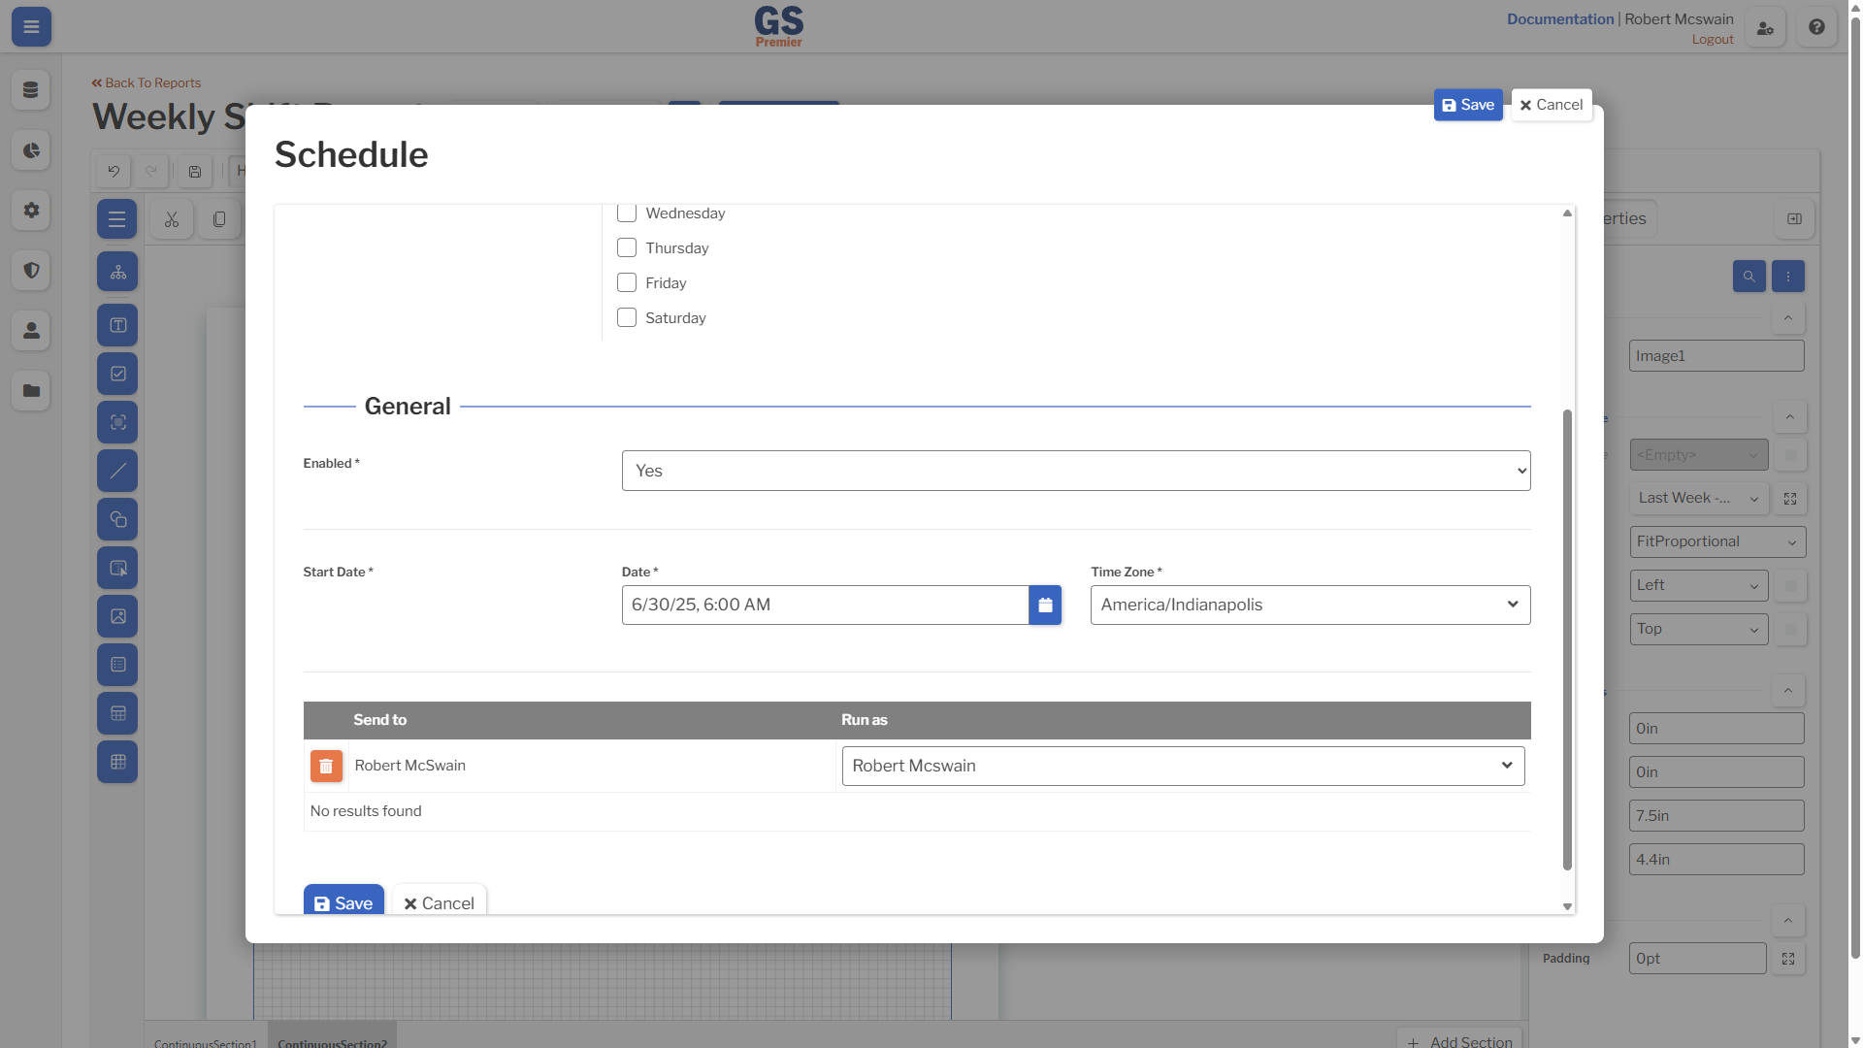Click the 4.4in size field
Screen dimensions: 1863x1048
[1716, 860]
